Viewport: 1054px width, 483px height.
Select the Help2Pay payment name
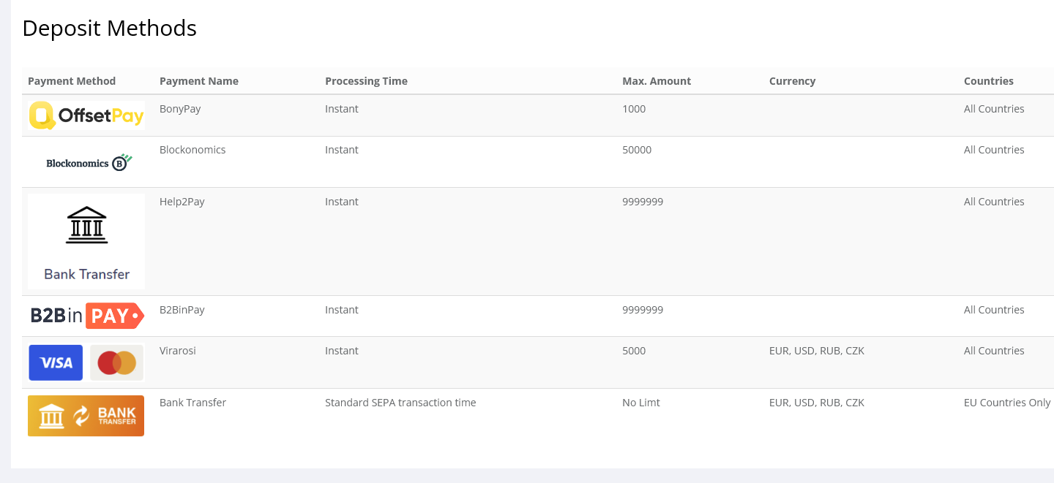coord(182,202)
